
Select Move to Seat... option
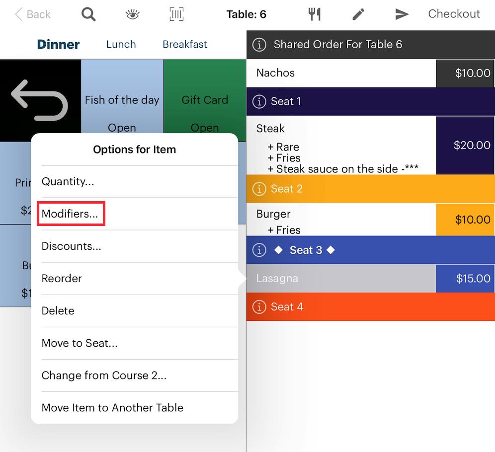click(x=80, y=343)
